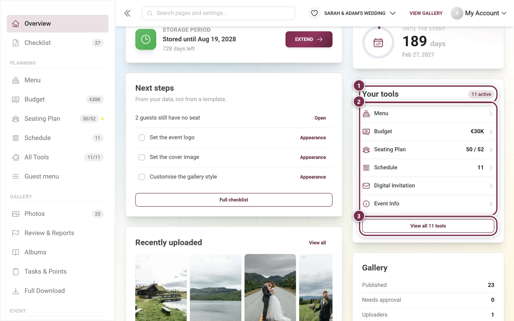This screenshot has height=321, width=514.
Task: Open the couple kissing on road photo
Action: click(270, 287)
